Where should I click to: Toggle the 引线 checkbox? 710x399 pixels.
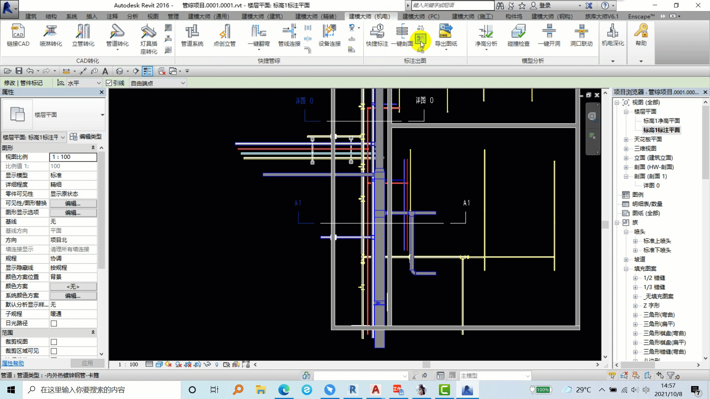(109, 83)
